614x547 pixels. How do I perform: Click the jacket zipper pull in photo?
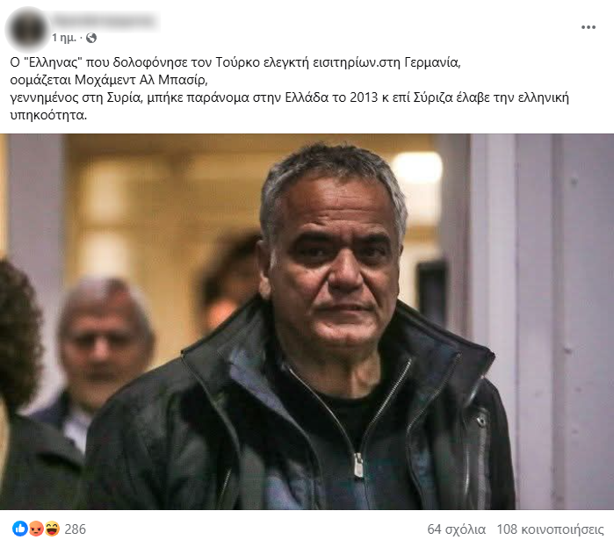[x=358, y=464]
